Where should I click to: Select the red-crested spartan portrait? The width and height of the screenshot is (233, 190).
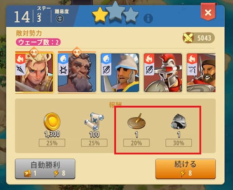click(x=163, y=73)
